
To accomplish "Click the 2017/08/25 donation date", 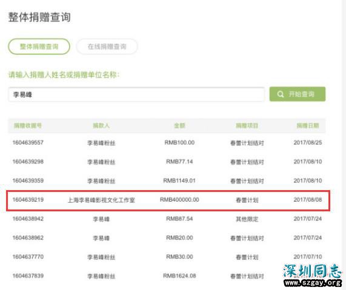I will [308, 143].
